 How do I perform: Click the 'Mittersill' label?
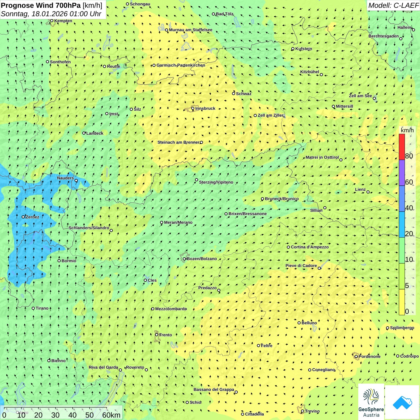[344, 106]
